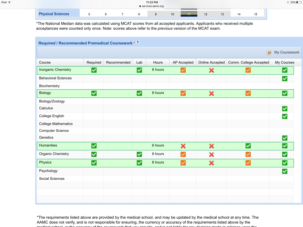Click the My Coursework notepad icon
The image size is (303, 227).
[x=269, y=52]
